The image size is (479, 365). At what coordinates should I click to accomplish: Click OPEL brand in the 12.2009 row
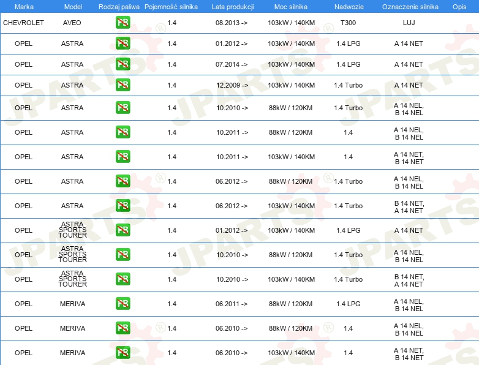point(23,85)
